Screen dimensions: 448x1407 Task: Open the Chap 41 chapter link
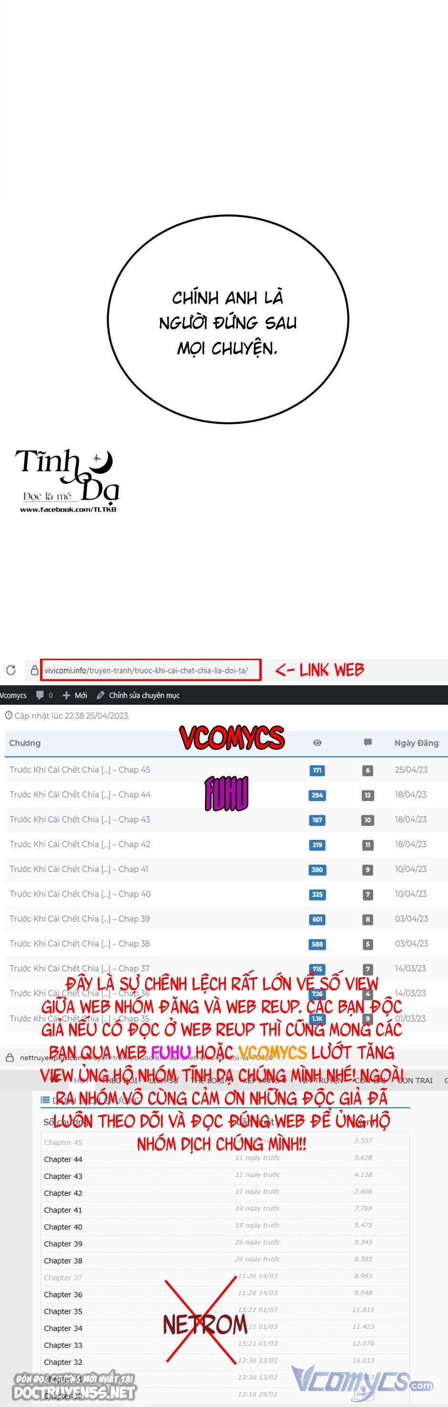pyautogui.click(x=79, y=869)
